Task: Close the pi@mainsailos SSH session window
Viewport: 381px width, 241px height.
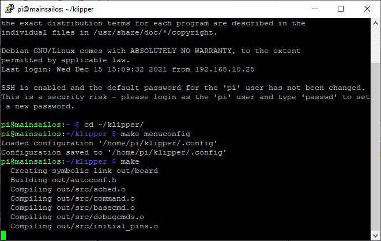Action: pos(367,9)
